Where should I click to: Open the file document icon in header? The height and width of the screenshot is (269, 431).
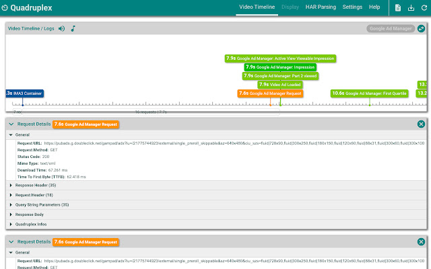398,7
